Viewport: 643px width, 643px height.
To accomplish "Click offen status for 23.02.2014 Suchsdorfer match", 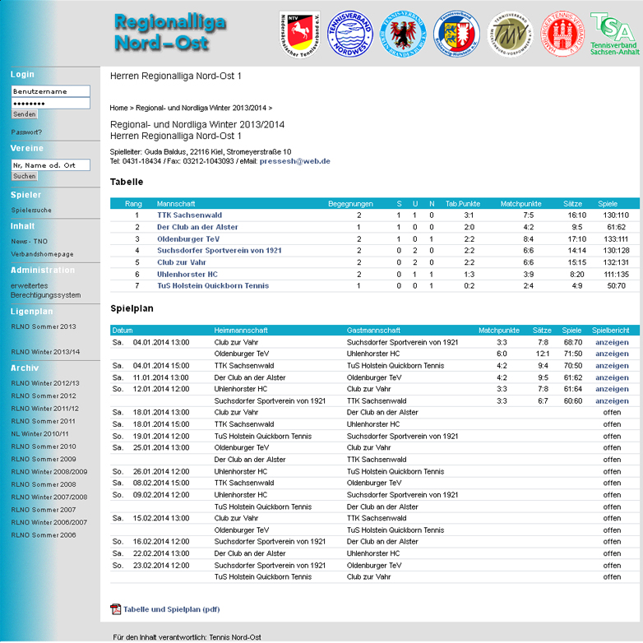I will click(x=612, y=566).
